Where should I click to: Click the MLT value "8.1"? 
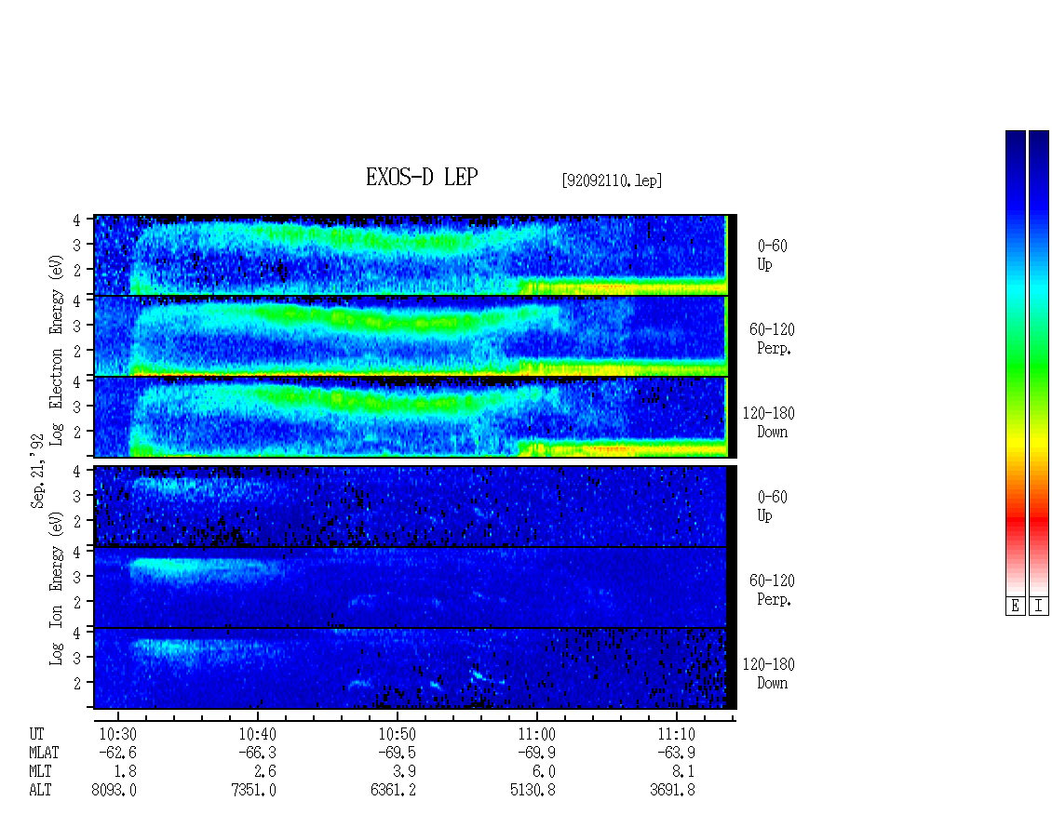coord(683,772)
